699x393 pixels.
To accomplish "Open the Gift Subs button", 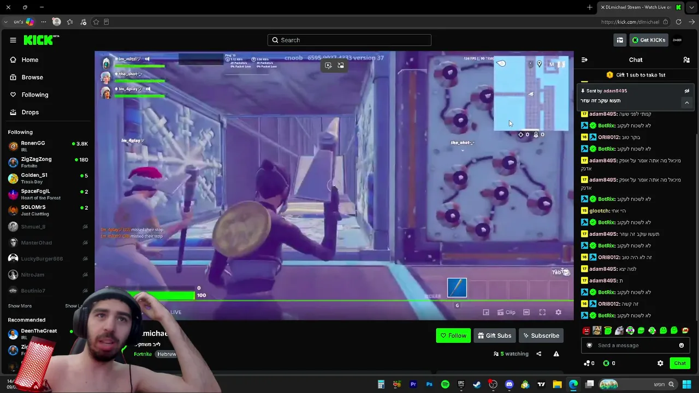I will tap(494, 336).
